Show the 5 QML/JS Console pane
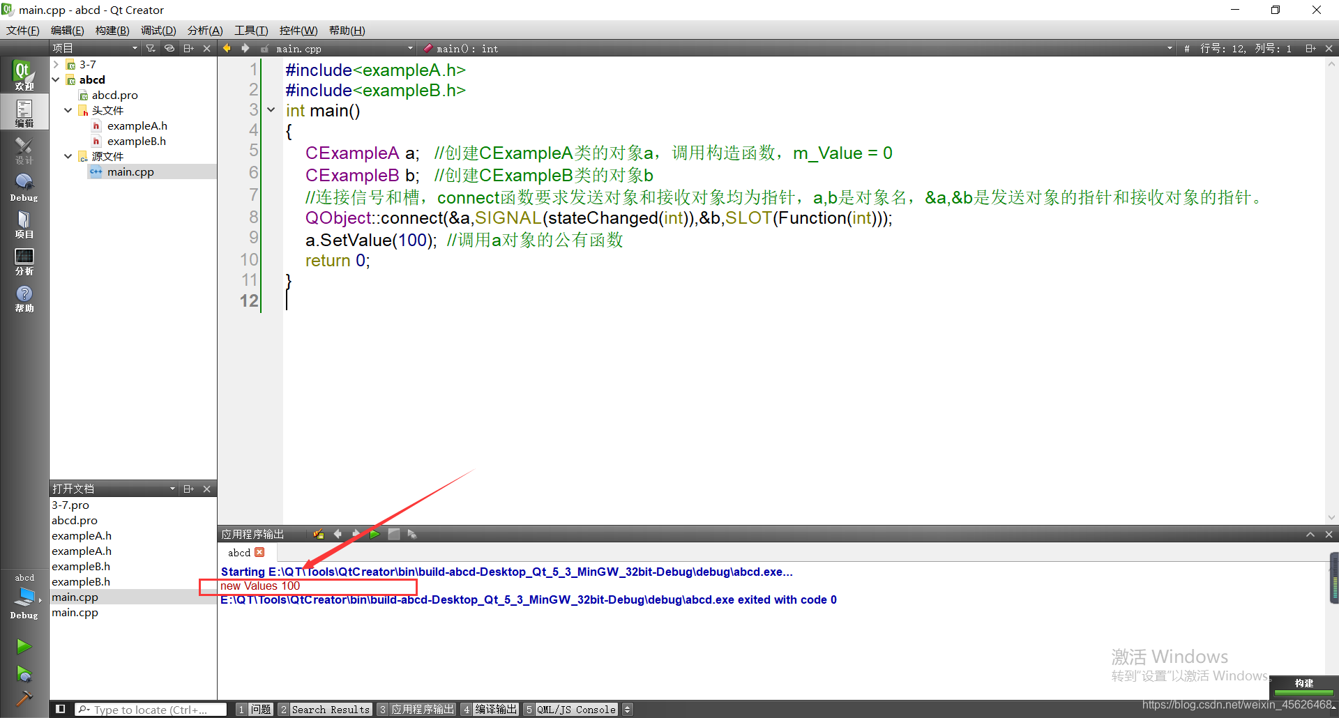 tap(571, 709)
